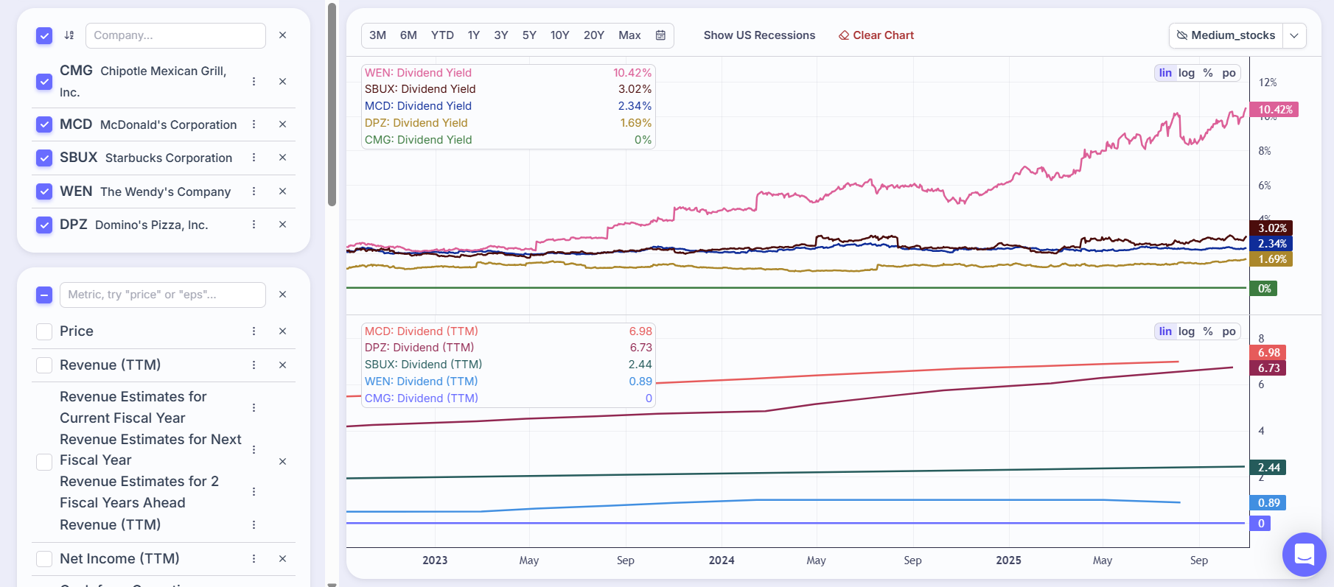Image resolution: width=1334 pixels, height=587 pixels.
Task: Select the 10Y time range
Action: (x=560, y=35)
